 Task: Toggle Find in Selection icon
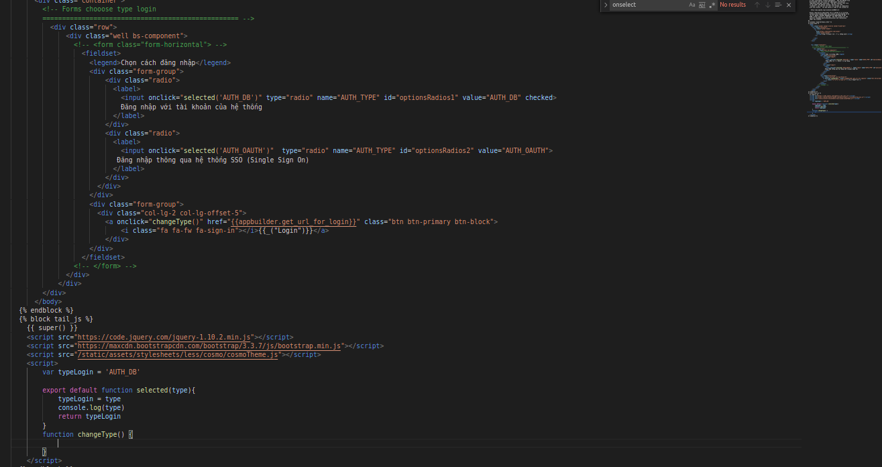coord(779,5)
